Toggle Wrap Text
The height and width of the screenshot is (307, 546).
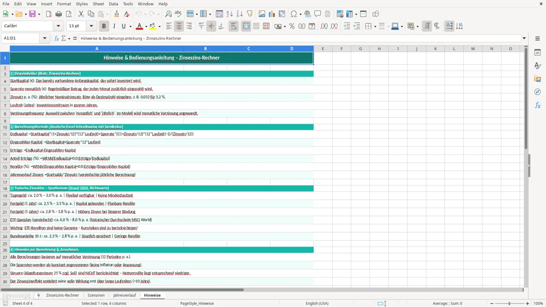(233, 26)
